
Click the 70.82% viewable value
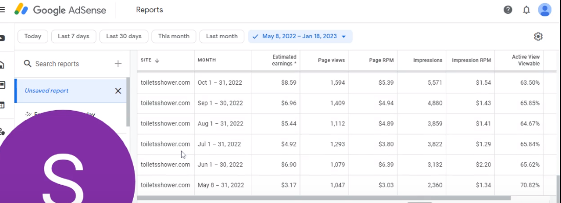point(530,185)
